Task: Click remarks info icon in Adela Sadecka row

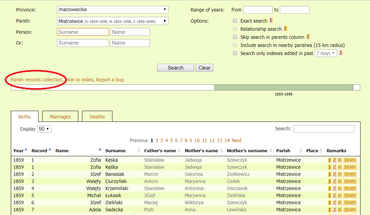Action: pyautogui.click(x=329, y=210)
